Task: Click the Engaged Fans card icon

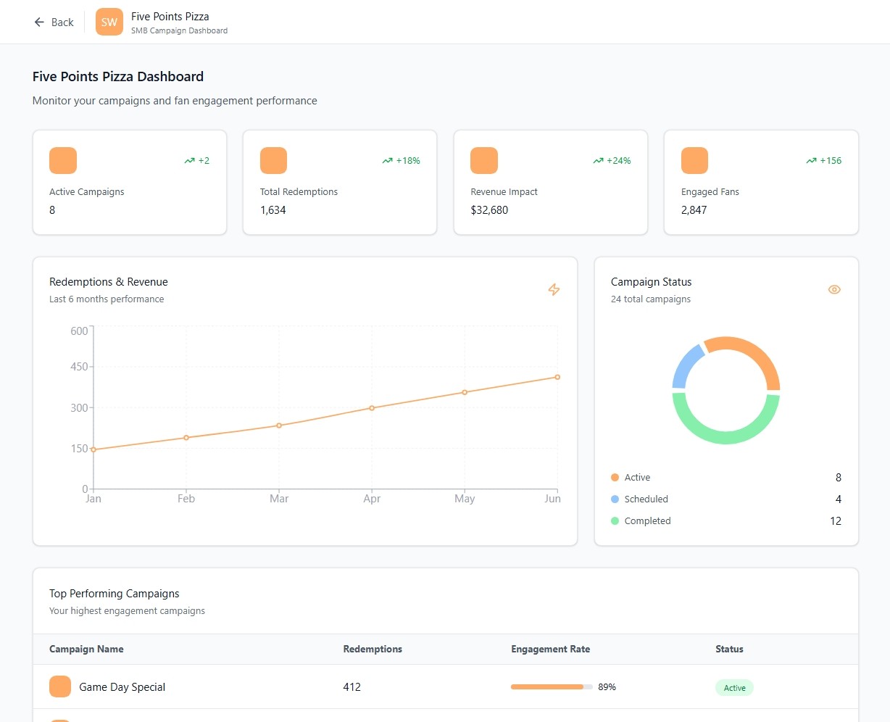Action: point(694,160)
